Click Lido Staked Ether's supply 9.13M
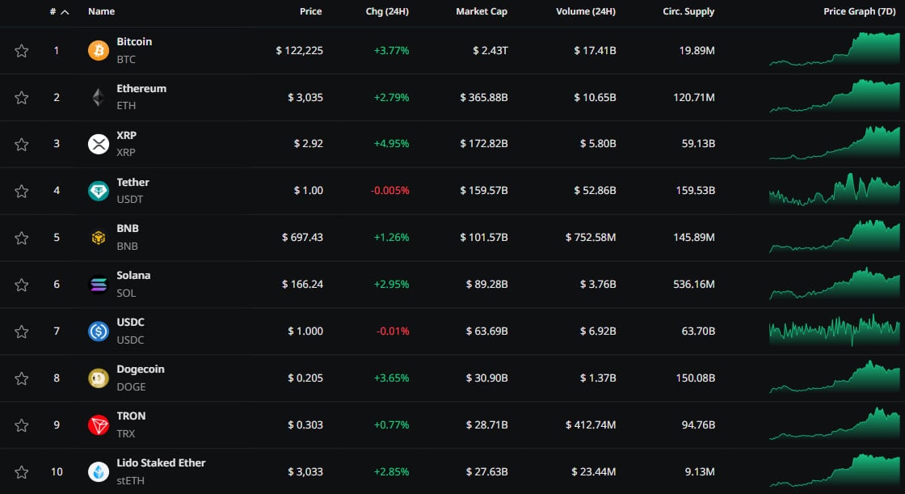Viewport: 905px width, 494px height. (x=700, y=472)
